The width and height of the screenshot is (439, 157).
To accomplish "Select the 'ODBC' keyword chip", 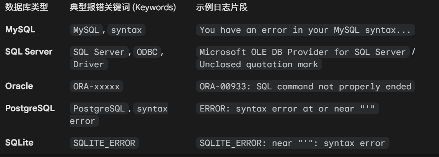I will (147, 52).
